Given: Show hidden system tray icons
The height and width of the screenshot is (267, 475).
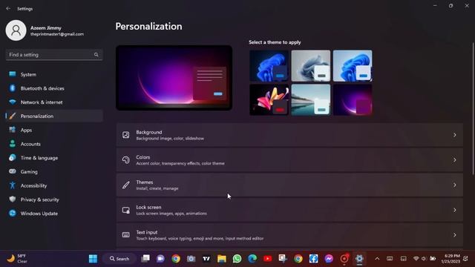Looking at the screenshot, I should point(377,259).
